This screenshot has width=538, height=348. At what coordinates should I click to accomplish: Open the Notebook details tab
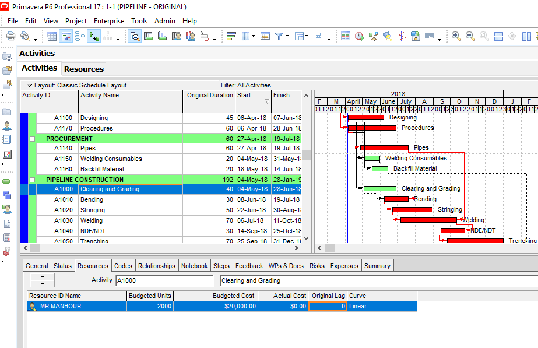tap(194, 266)
